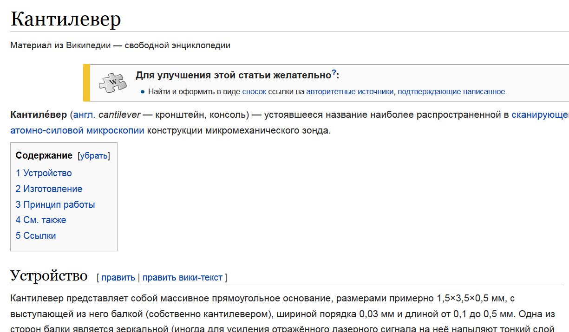The height and width of the screenshot is (332, 569).
Task: Click the large 'Устройство' section heading
Action: point(49,275)
